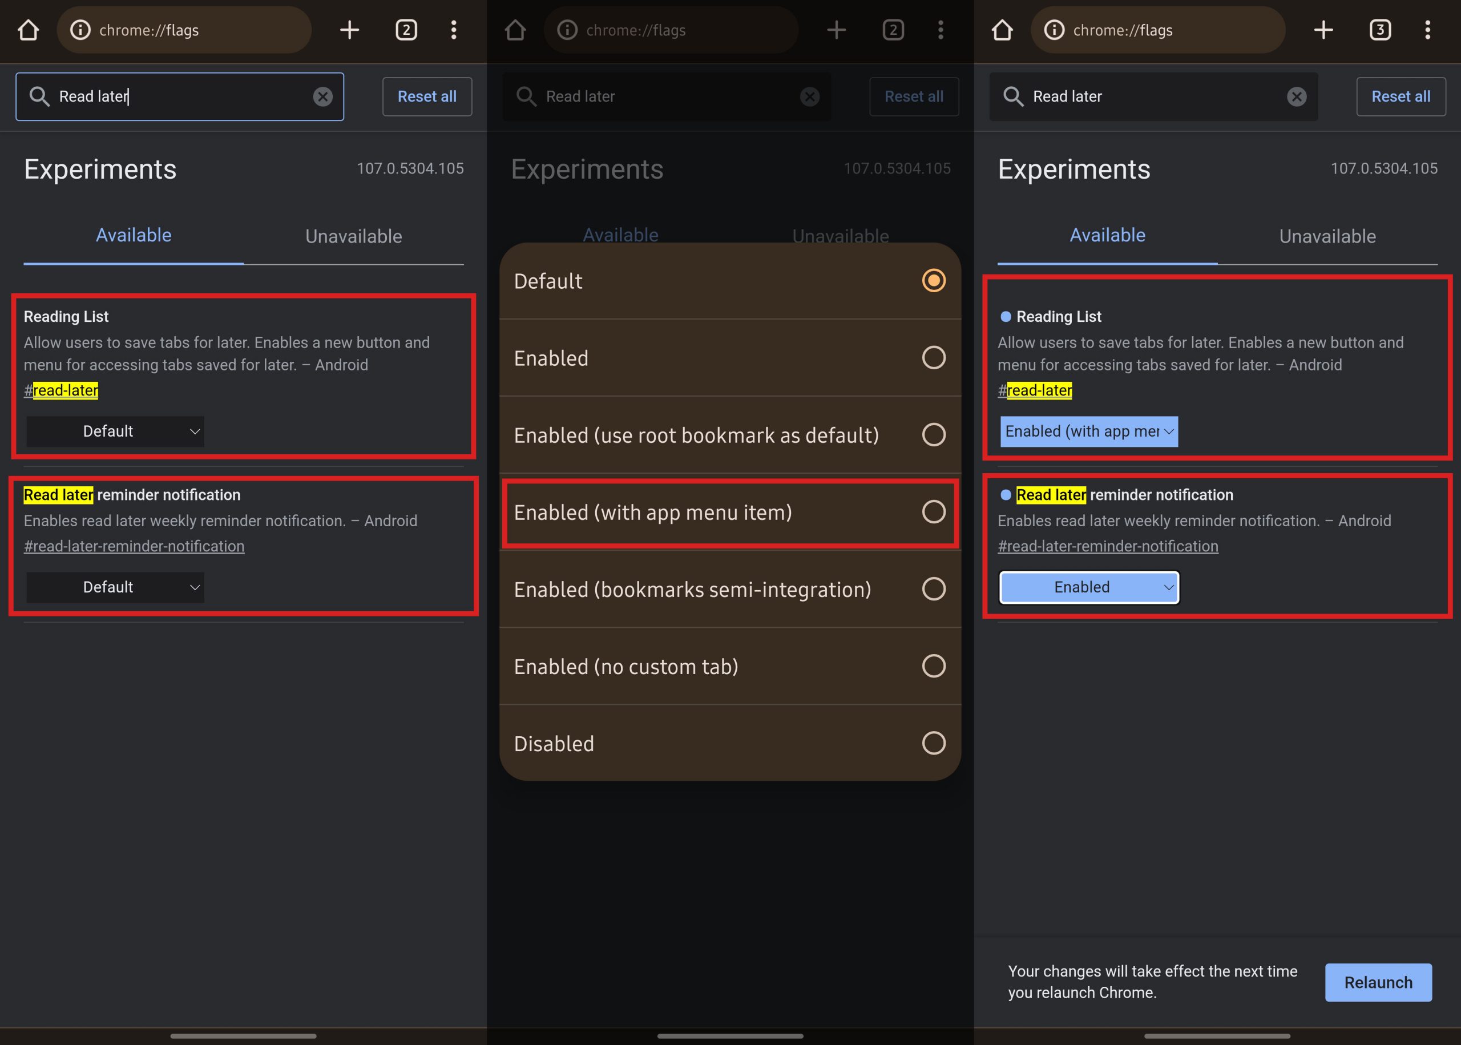
Task: Focus the Read later search field in left screenshot
Action: tap(180, 96)
